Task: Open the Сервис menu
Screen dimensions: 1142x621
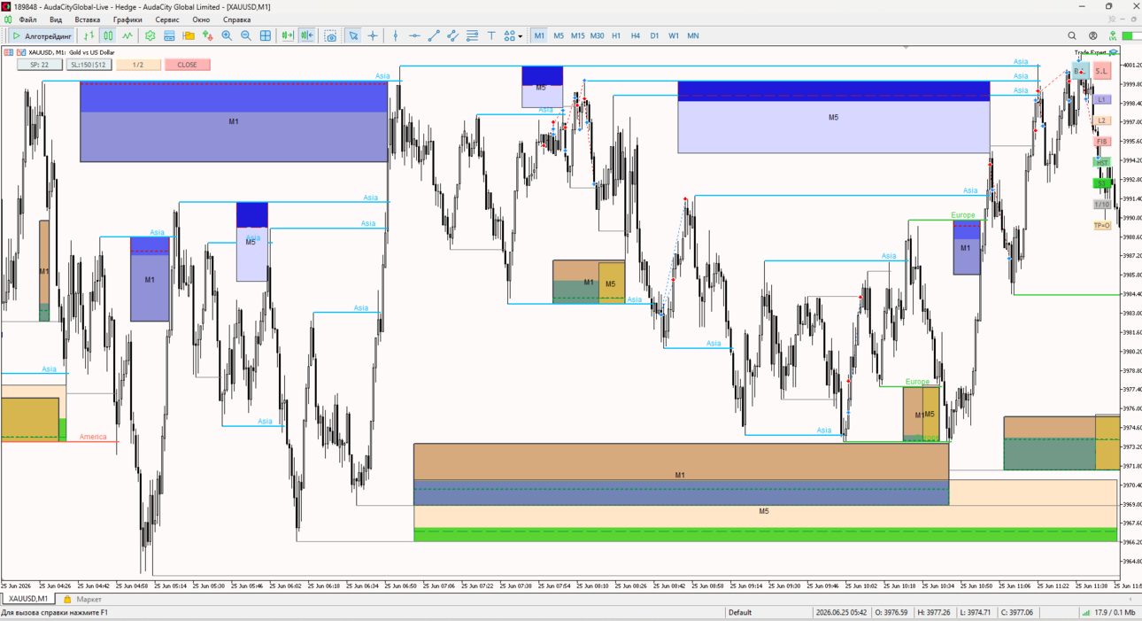Action: 167,19
